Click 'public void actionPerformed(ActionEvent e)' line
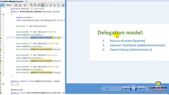 point(38,93)
